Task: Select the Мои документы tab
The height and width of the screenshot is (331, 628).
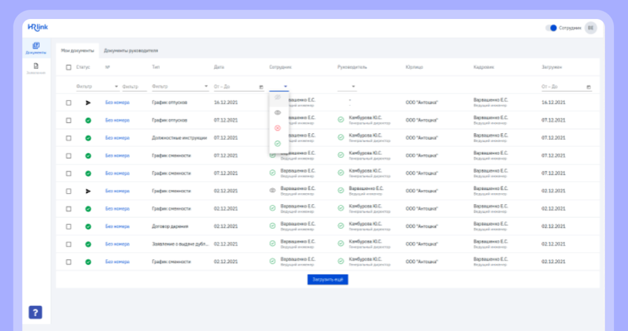Action: pyautogui.click(x=77, y=50)
